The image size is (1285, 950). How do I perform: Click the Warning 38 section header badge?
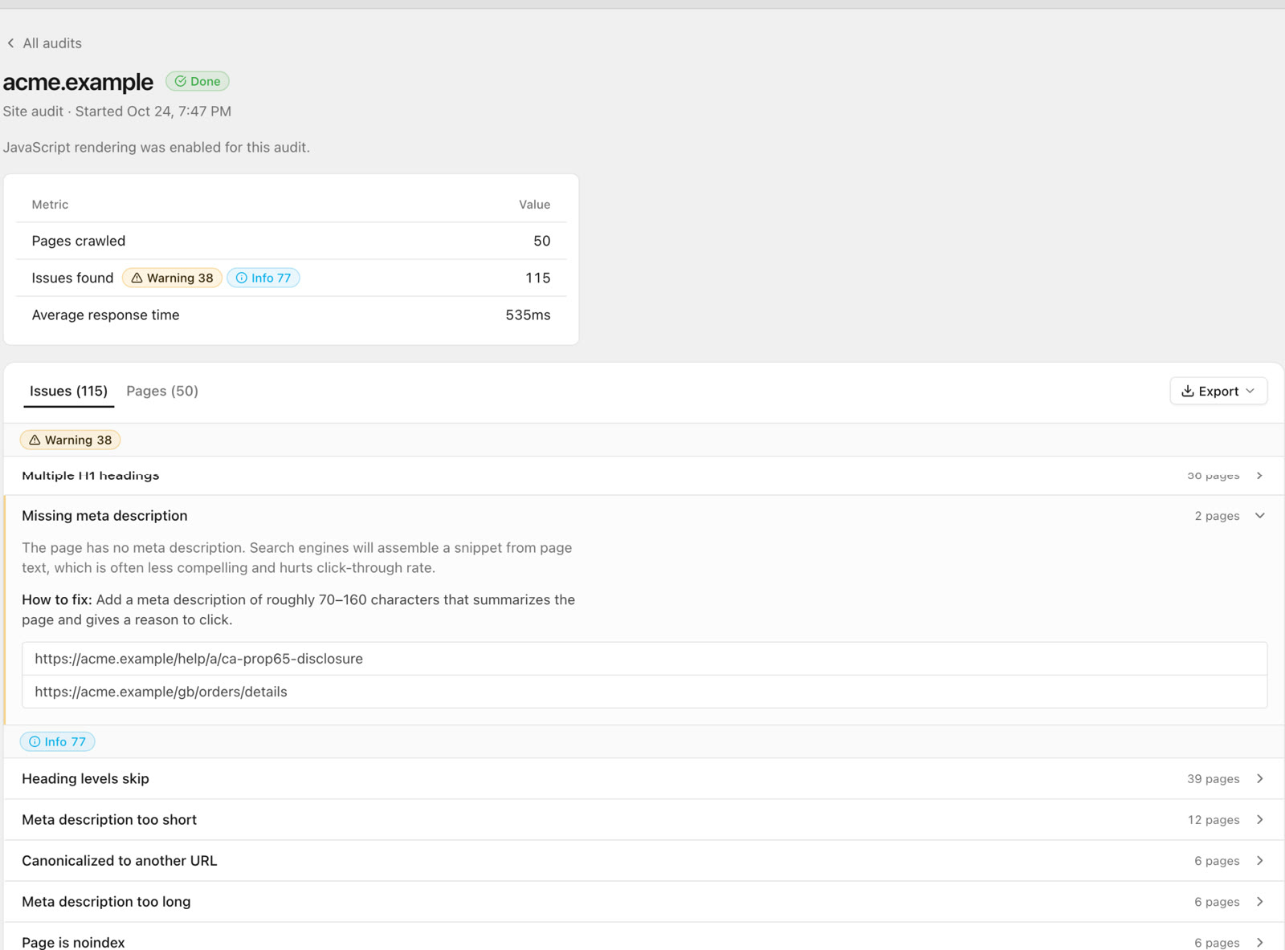(71, 440)
